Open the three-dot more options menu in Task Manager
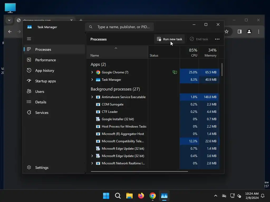 217,39
